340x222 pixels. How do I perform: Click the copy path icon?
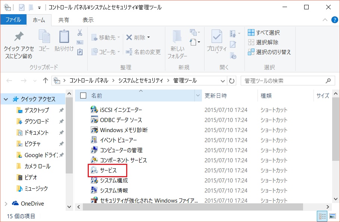(x=80, y=42)
